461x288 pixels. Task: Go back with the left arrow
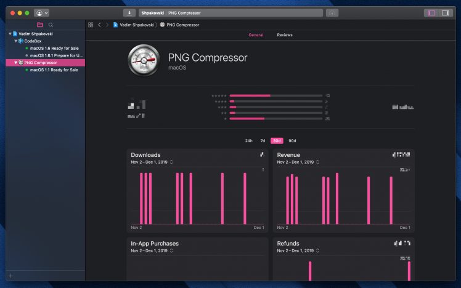pos(99,25)
